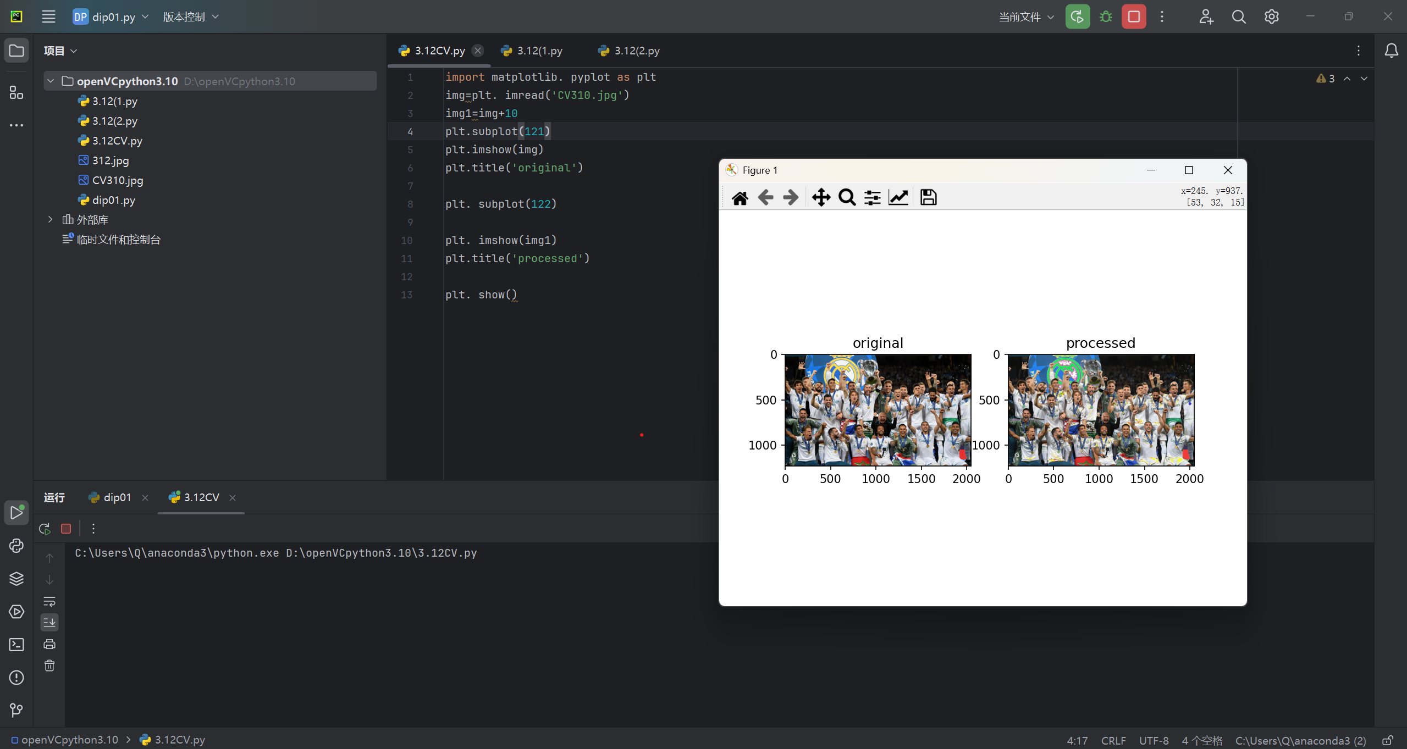Save the figure with floppy disk icon

pyautogui.click(x=928, y=197)
